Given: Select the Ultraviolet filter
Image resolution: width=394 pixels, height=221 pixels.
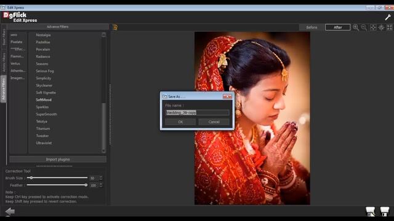Looking at the screenshot, I should (x=44, y=143).
